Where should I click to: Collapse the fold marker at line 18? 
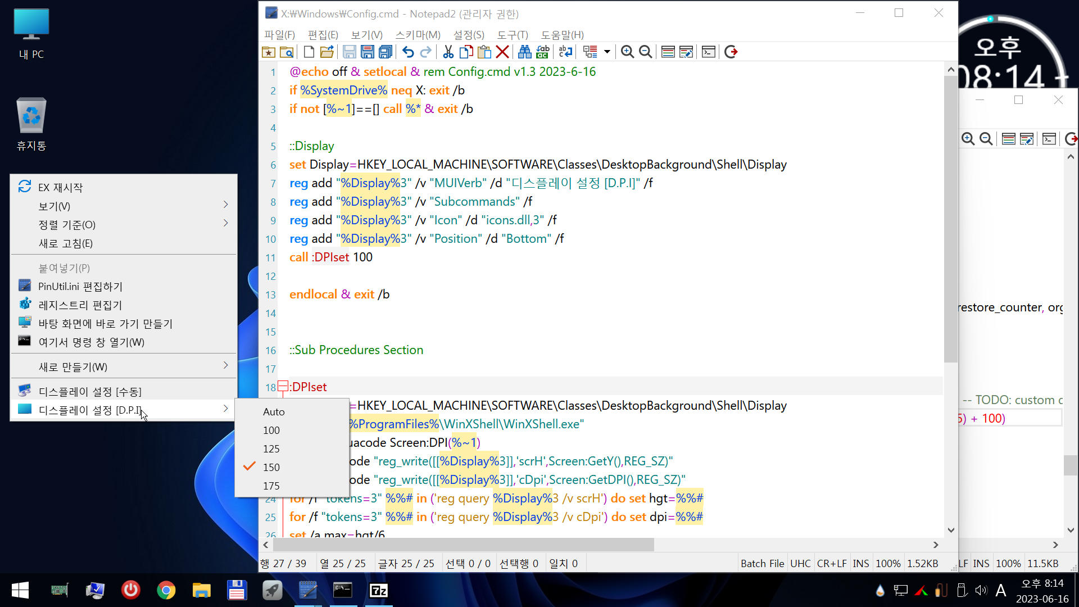[x=283, y=386]
